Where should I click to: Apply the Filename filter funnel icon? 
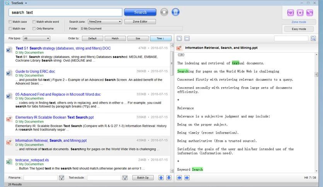[61, 178]
